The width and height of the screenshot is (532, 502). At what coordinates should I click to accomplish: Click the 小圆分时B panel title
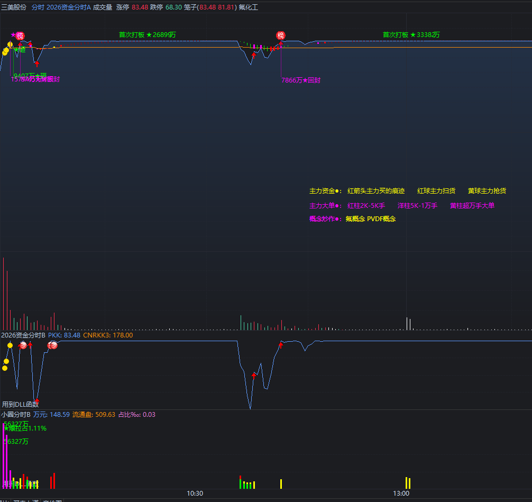(x=16, y=414)
